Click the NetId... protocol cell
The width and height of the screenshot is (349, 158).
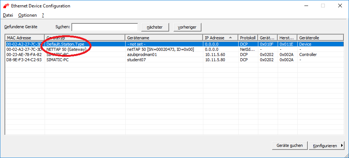click(x=247, y=49)
